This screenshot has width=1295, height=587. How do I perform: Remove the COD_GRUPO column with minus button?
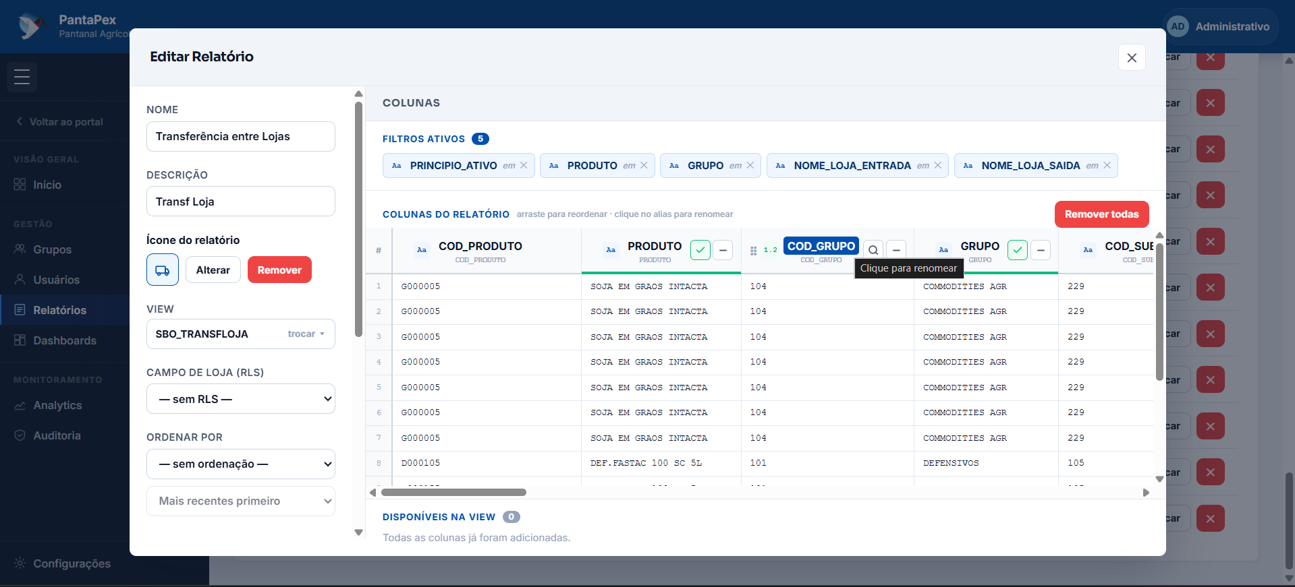point(896,250)
